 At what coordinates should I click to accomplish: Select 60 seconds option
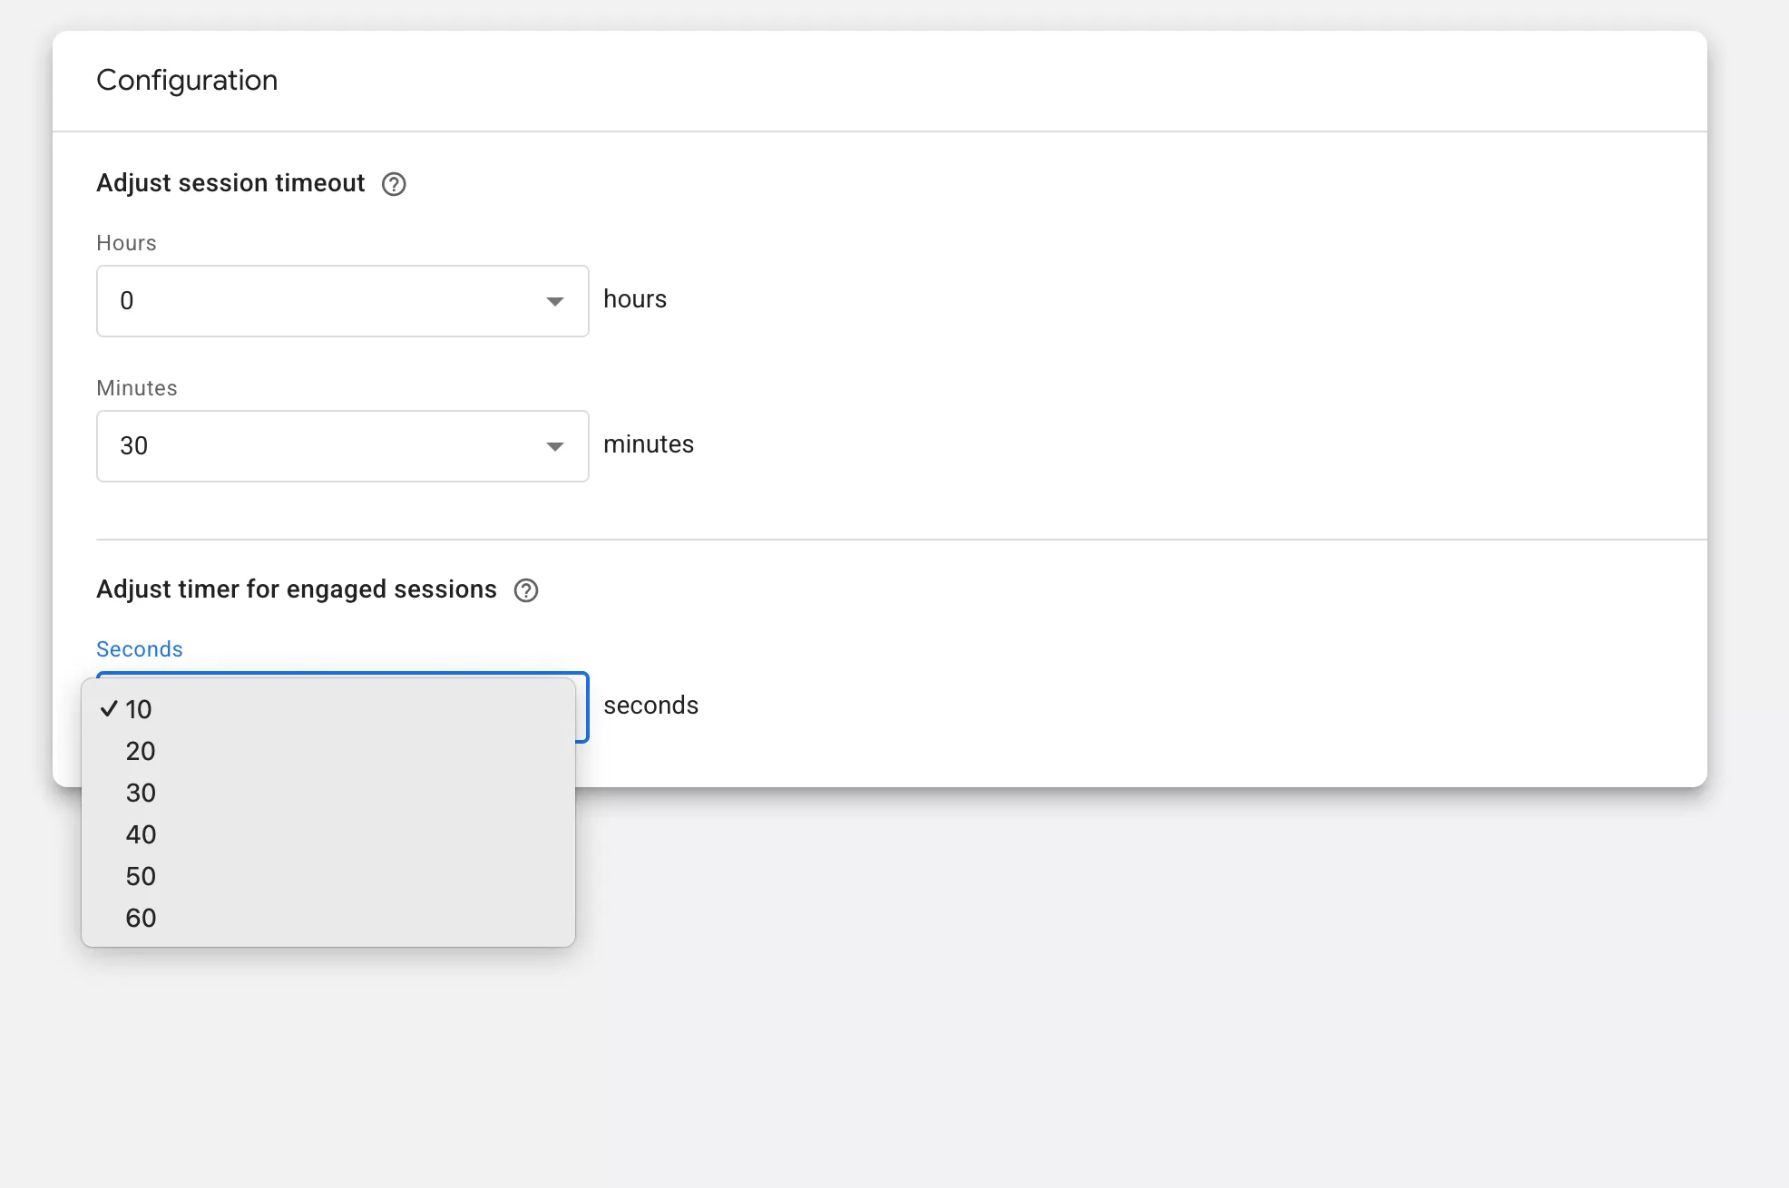(141, 918)
